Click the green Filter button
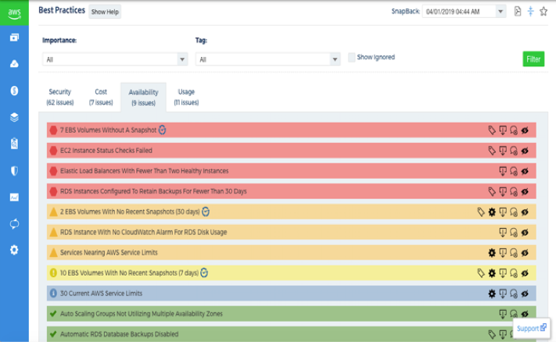This screenshot has height=342, width=556. (533, 59)
